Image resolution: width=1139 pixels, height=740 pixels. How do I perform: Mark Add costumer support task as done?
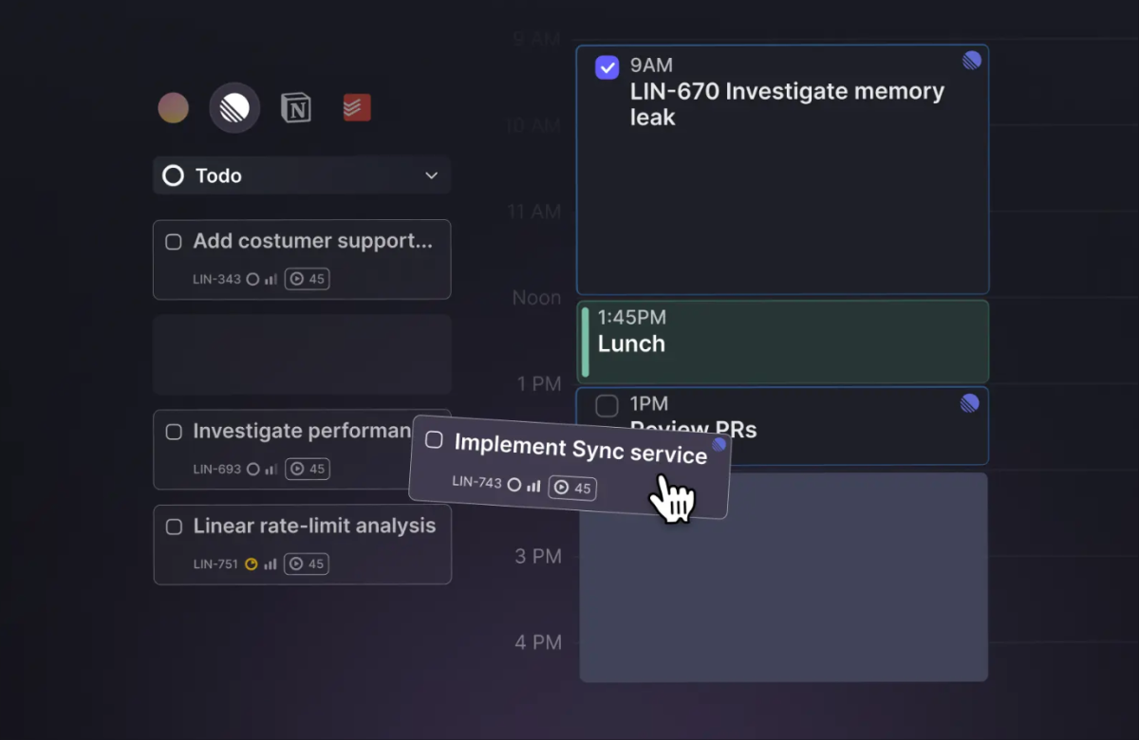point(174,242)
